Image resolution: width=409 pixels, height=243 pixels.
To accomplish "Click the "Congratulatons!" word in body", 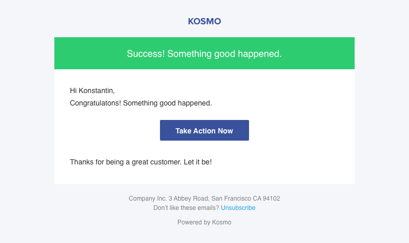I will click(95, 103).
